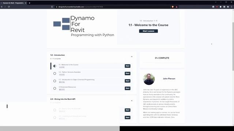
Task: Click John Pierson's profile photo
Action: pos(149,79)
